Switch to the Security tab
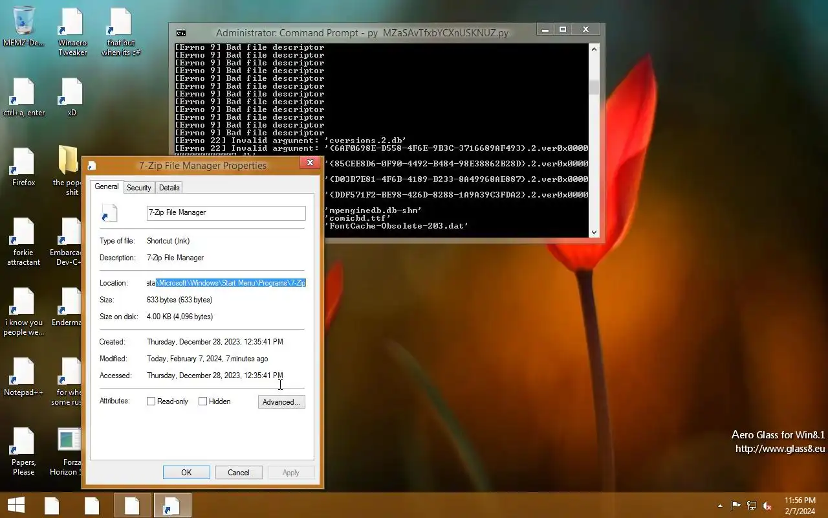The height and width of the screenshot is (518, 828). (x=138, y=188)
